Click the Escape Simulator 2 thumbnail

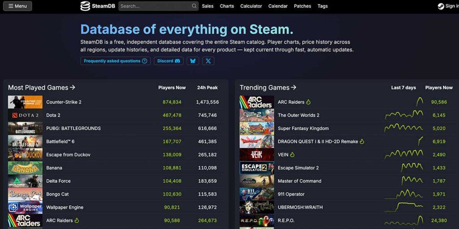tap(257, 168)
